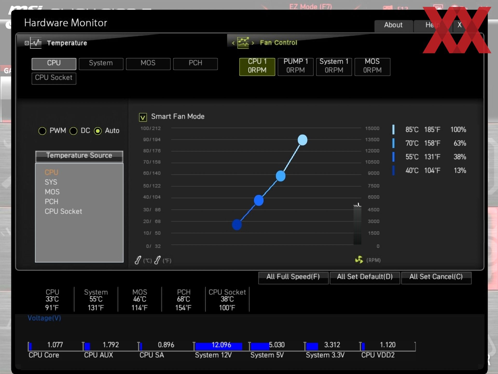Select the DC radio button

click(x=73, y=131)
